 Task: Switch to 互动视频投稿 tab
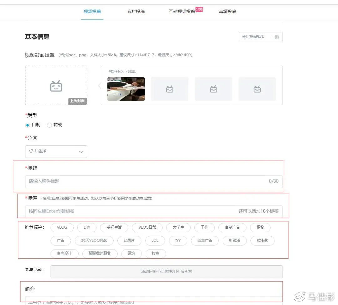[182, 12]
